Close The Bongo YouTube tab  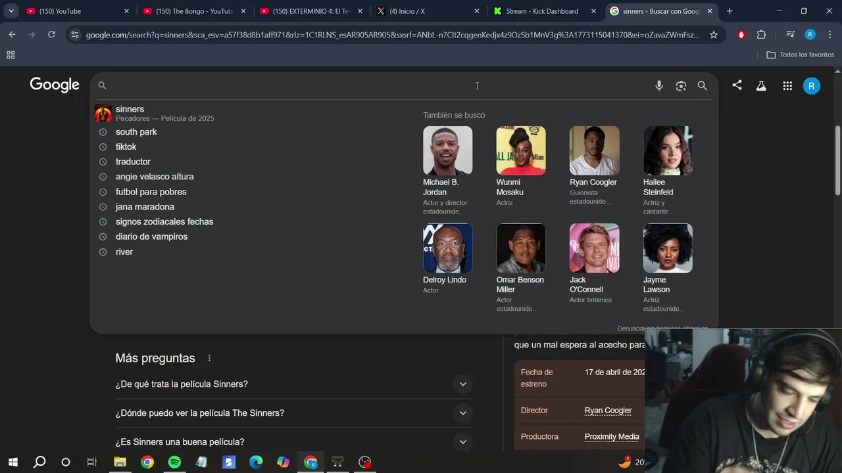243,11
